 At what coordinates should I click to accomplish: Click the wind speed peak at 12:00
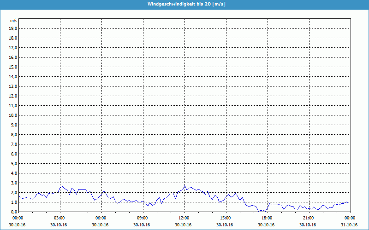[x=185, y=185]
